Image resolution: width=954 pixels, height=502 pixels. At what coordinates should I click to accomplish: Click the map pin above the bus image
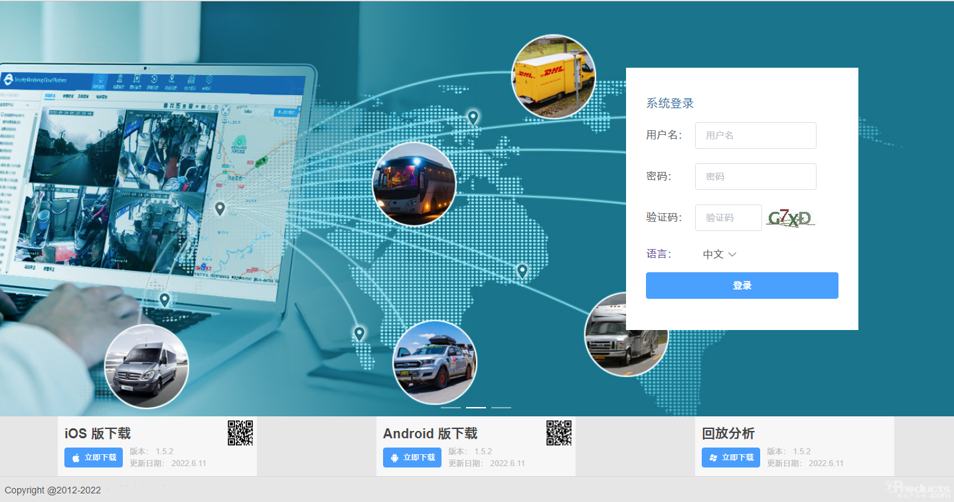[x=473, y=118]
